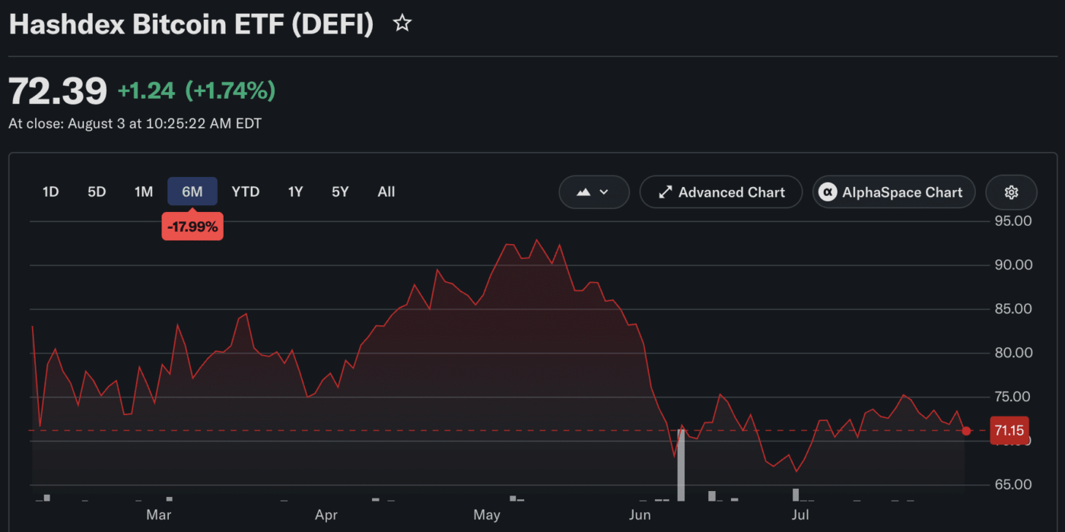This screenshot has height=532, width=1065.
Task: Click the 75.00 axis label
Action: (1011, 397)
